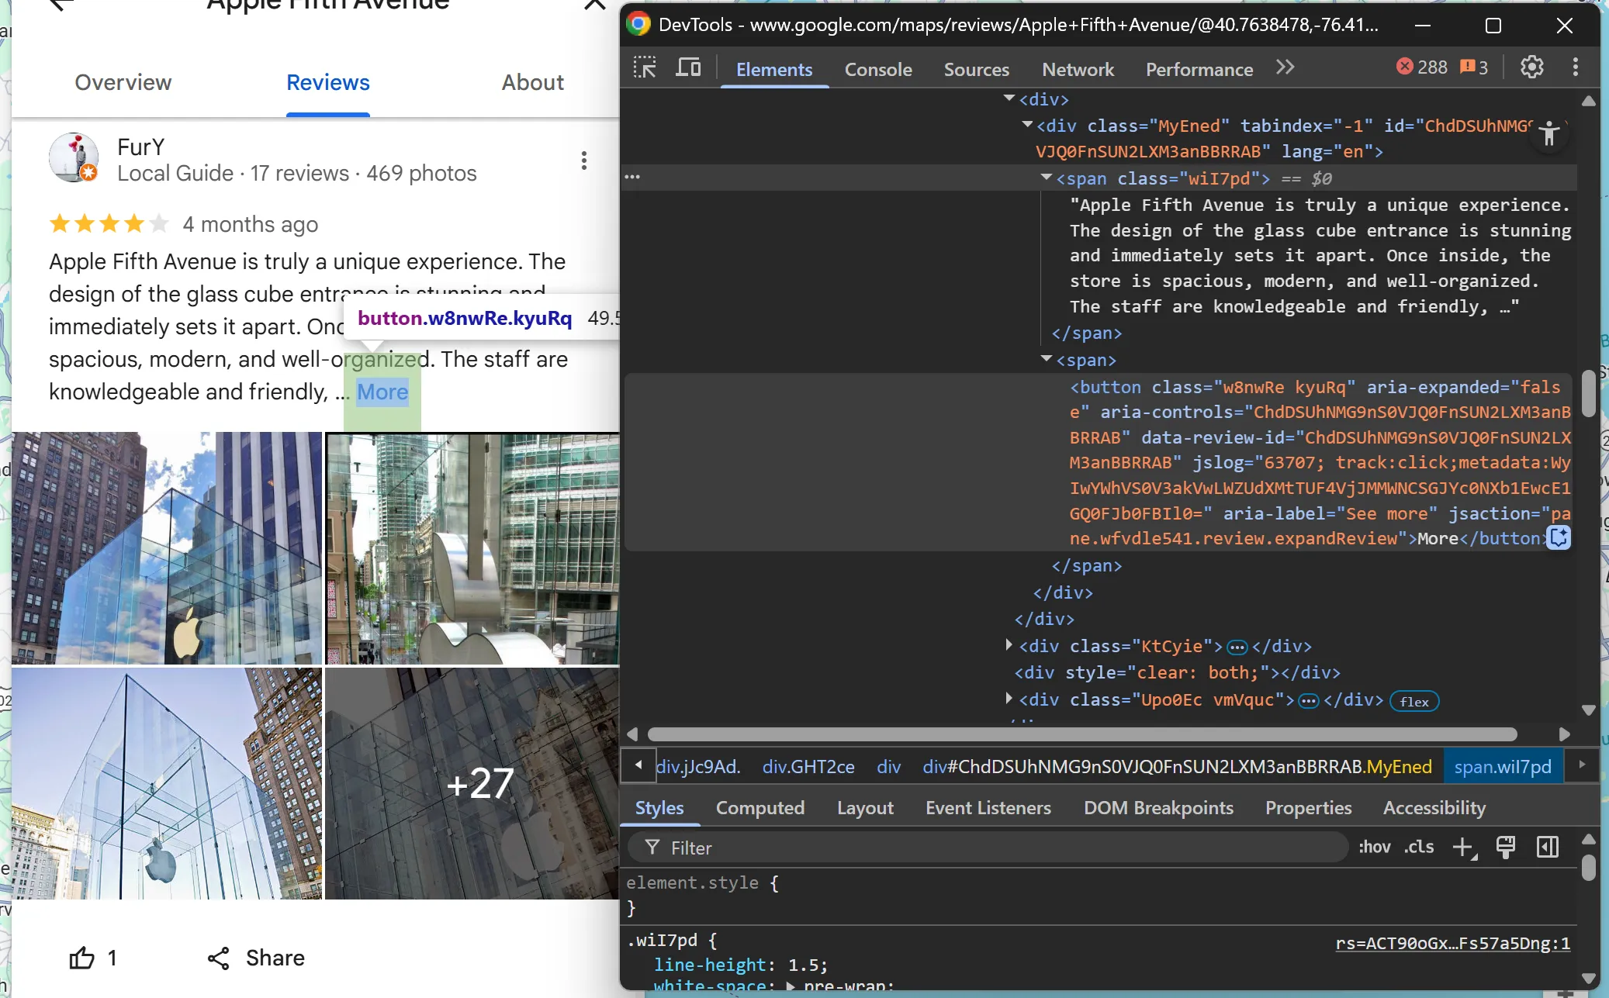Share this review
This screenshot has height=998, width=1609.
pyautogui.click(x=256, y=958)
